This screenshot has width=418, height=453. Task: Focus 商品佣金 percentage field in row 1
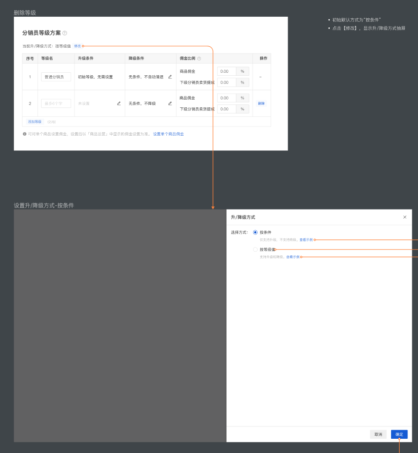coord(227,71)
